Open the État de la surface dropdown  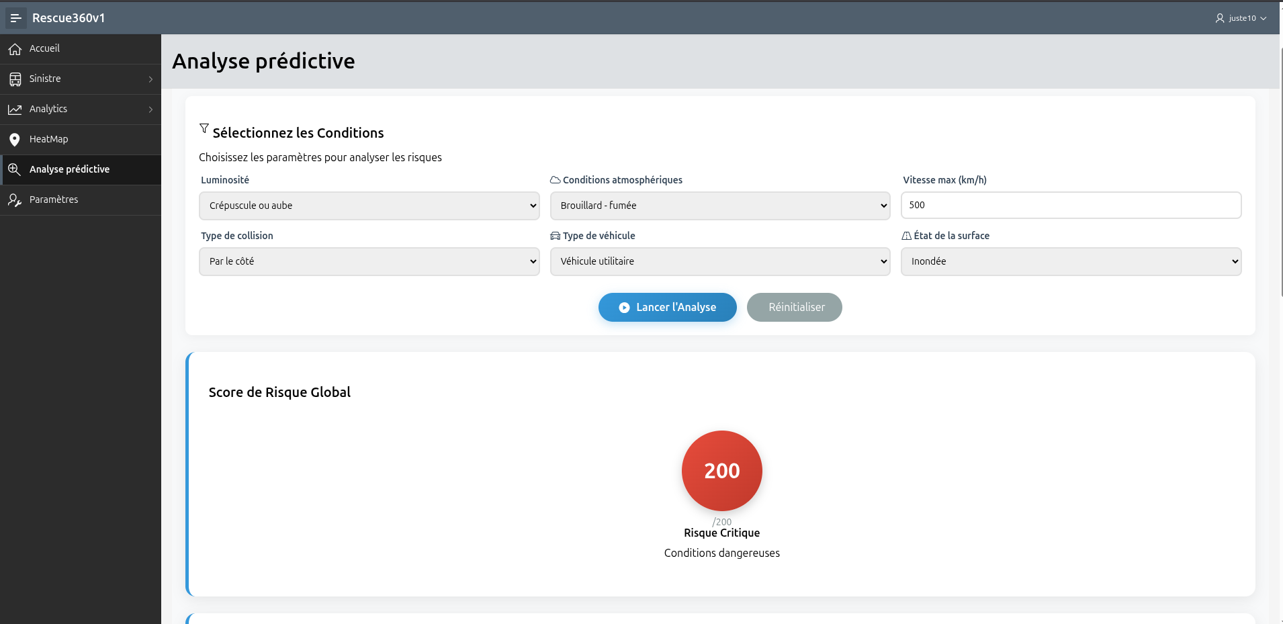tap(1071, 261)
